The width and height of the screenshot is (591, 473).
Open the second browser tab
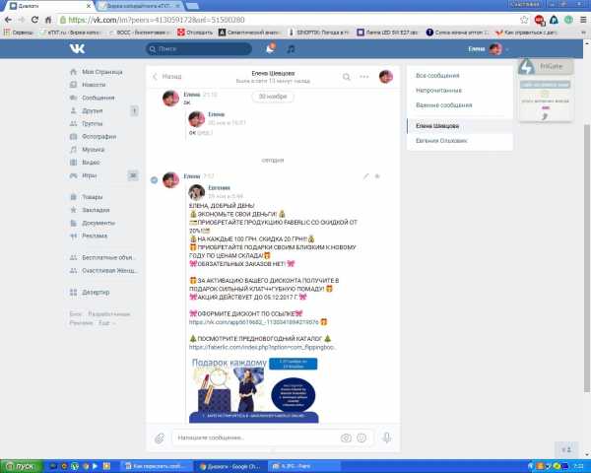140,6
